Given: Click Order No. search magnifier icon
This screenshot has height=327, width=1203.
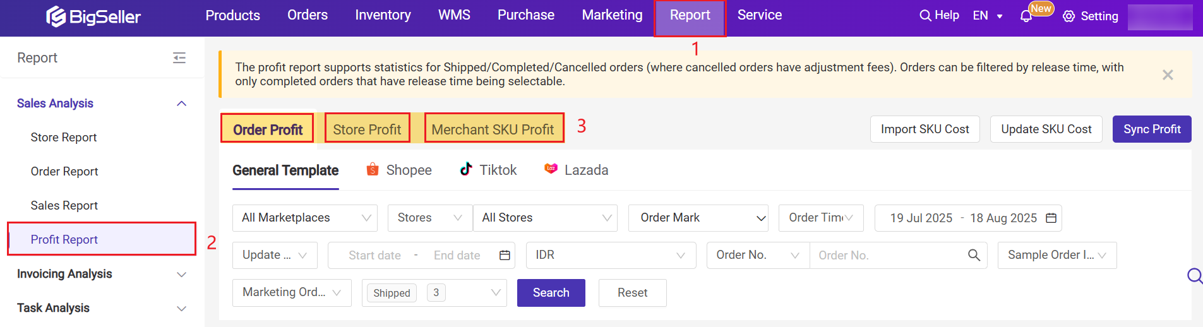Looking at the screenshot, I should click(974, 255).
